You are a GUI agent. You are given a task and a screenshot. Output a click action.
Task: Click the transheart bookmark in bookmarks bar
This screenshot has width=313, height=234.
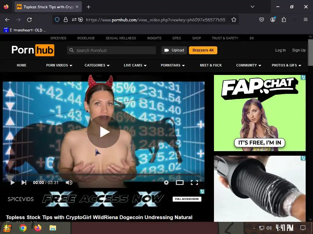click(25, 30)
